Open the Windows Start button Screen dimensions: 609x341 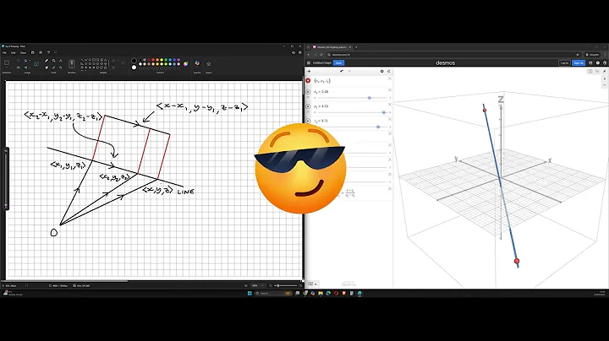pyautogui.click(x=250, y=294)
